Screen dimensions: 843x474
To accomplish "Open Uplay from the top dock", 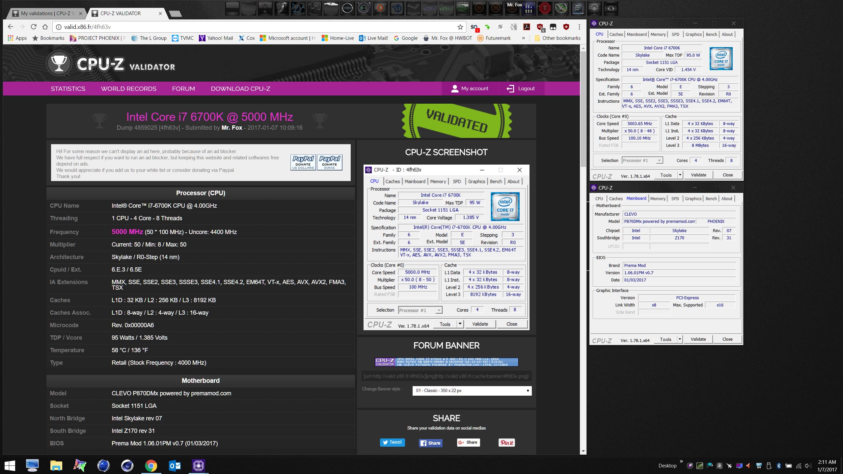I will click(396, 8).
